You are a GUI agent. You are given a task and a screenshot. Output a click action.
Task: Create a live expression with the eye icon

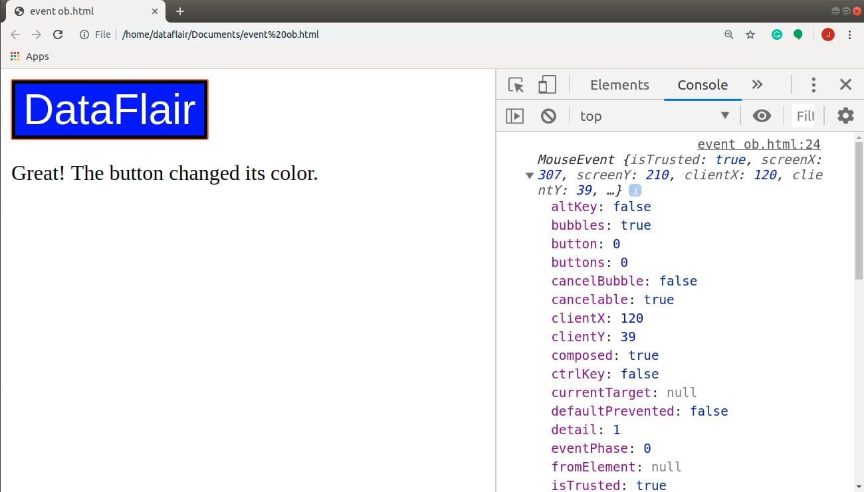[762, 116]
